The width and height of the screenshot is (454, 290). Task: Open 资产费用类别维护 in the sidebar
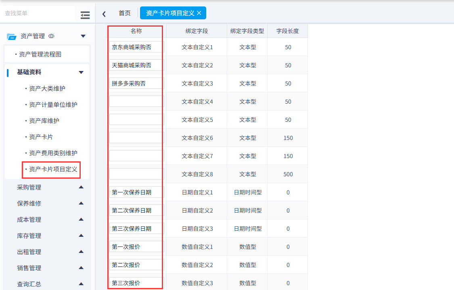pos(53,153)
